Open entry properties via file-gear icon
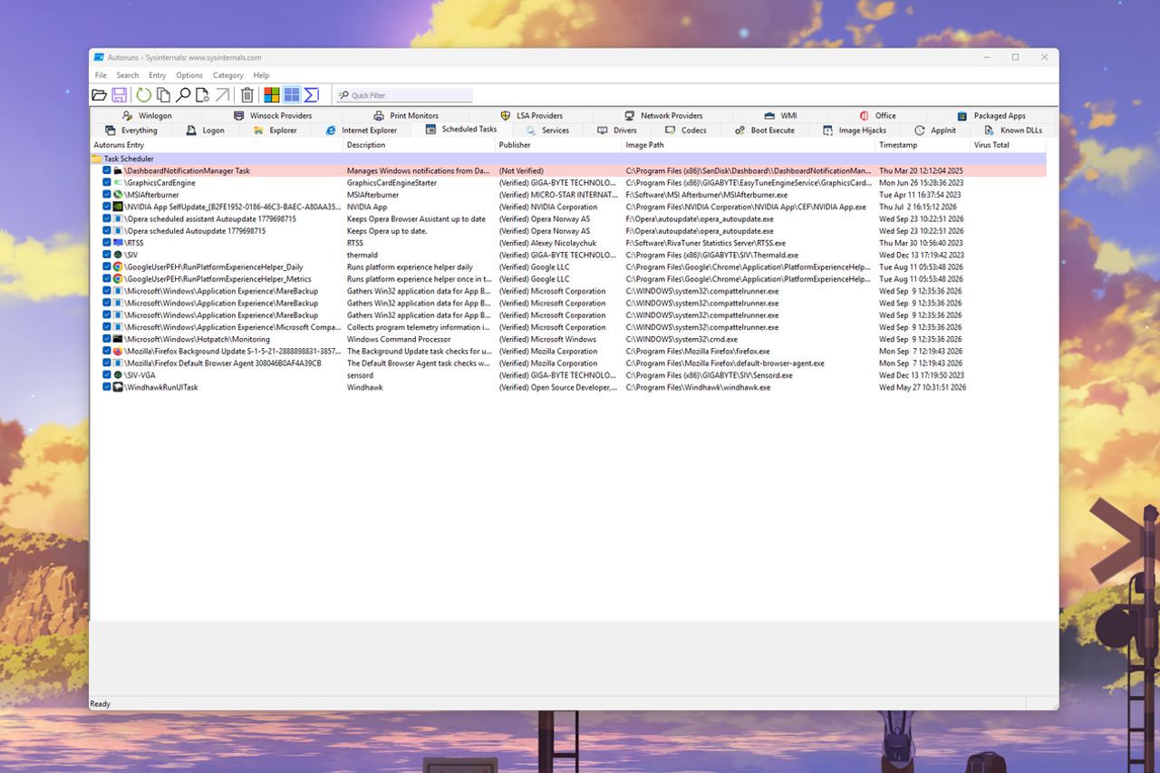The image size is (1160, 773). (x=203, y=95)
